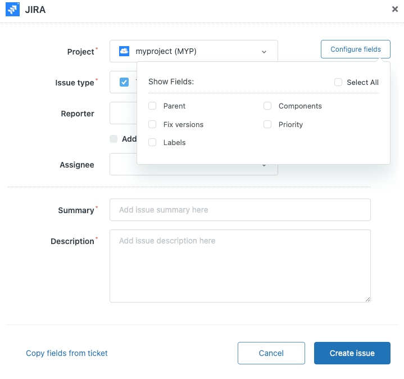Click the Assignee label text
Viewport: 404px width, 379px height.
point(77,165)
